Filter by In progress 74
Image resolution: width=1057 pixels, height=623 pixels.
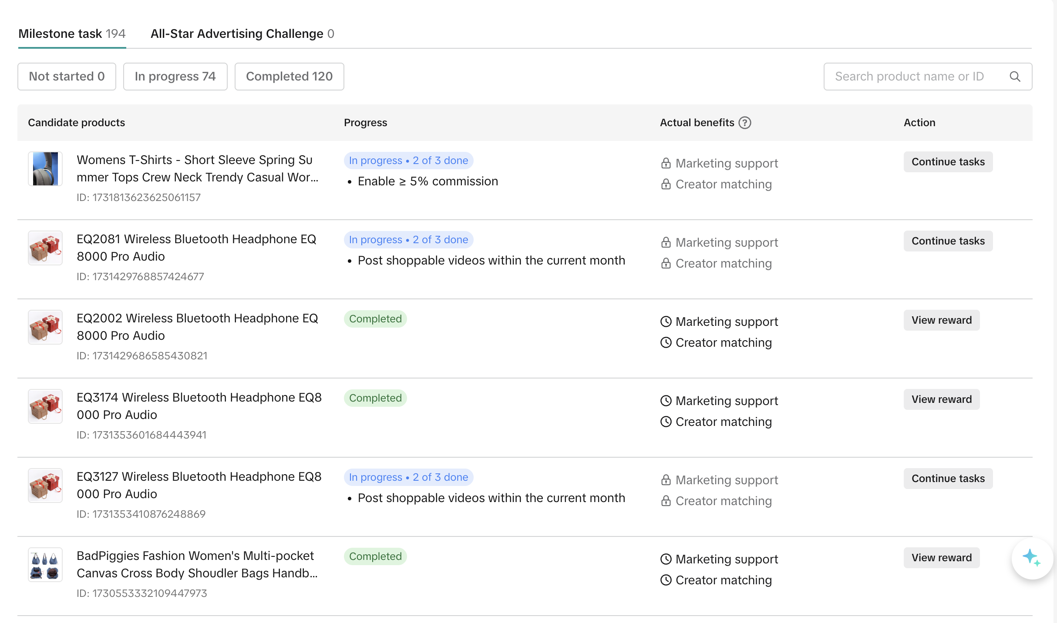(175, 77)
